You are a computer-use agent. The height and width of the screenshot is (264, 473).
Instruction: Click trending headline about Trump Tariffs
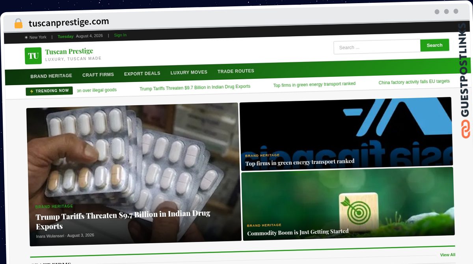point(195,87)
